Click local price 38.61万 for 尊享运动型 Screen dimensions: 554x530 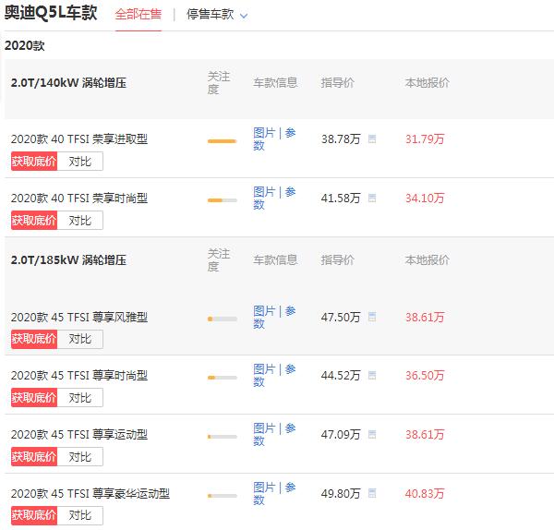point(425,435)
